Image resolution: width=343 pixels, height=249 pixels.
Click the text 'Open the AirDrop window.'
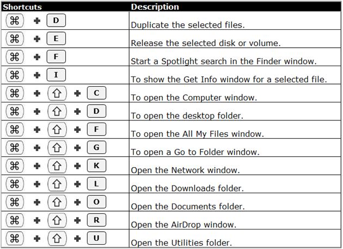[x=183, y=225]
